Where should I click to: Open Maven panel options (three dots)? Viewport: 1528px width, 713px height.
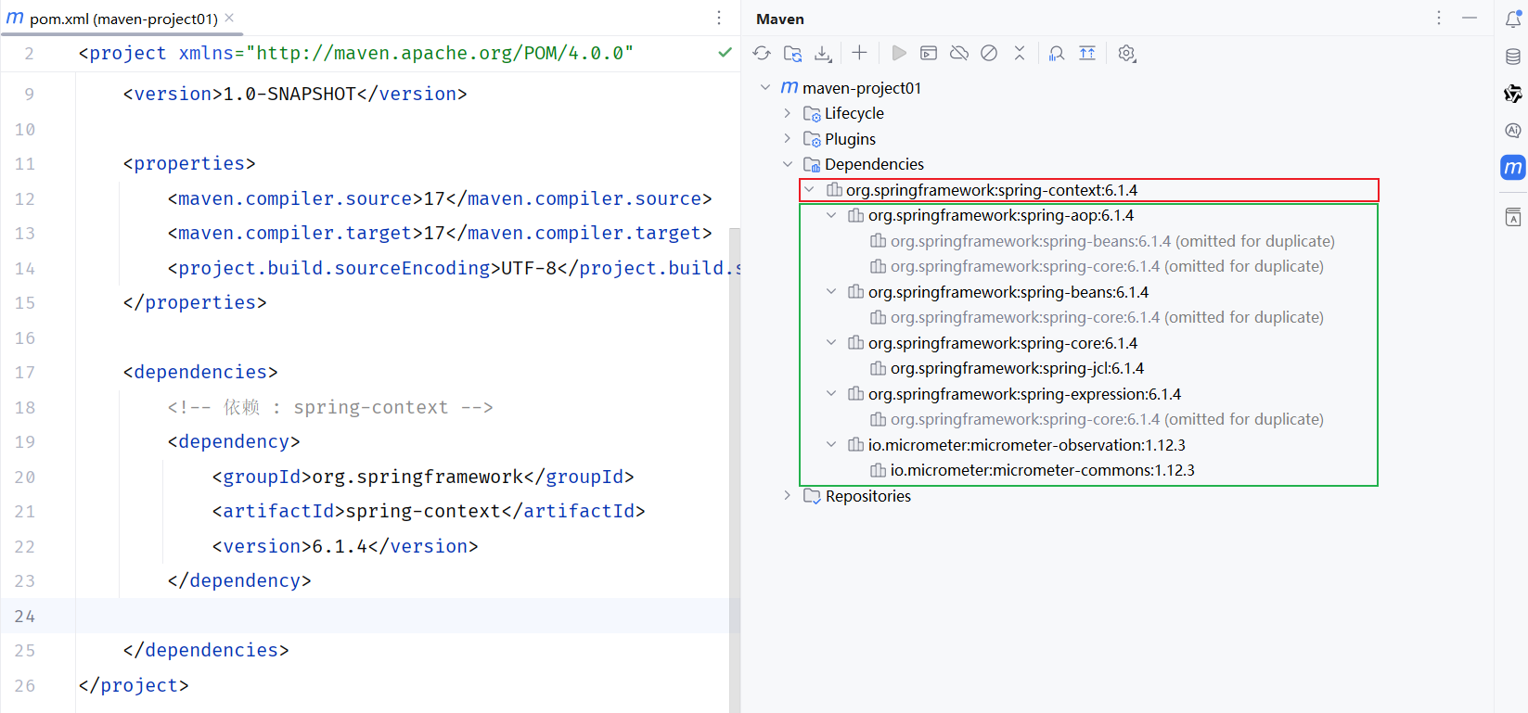point(1439,18)
